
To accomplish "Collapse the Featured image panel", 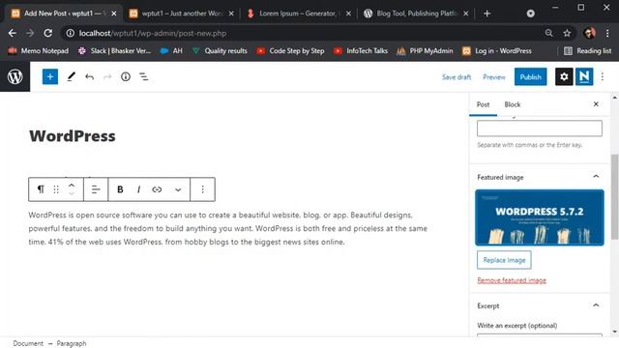I will pyautogui.click(x=596, y=177).
